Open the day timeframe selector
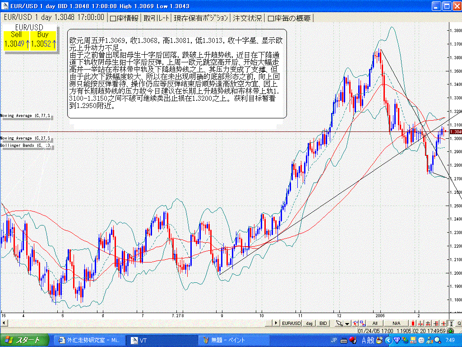Screen dimensions: 462x347 309,324
